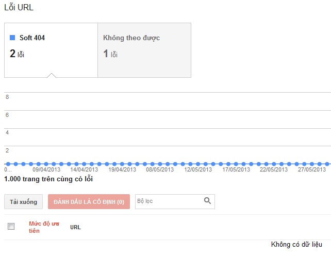Click ĐÁNH DẤU LÀ CỐ ĐỊNH button
331x274 pixels.
89,202
